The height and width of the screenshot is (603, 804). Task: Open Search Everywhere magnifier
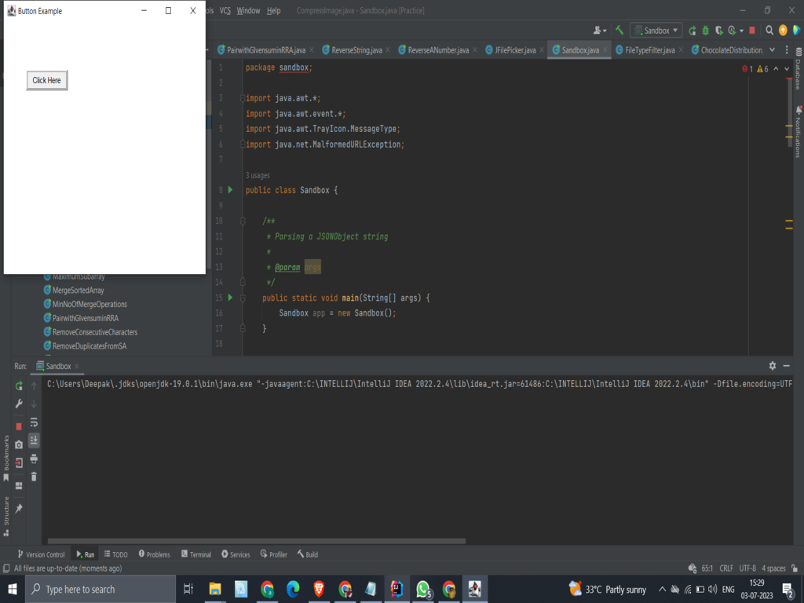pyautogui.click(x=769, y=31)
